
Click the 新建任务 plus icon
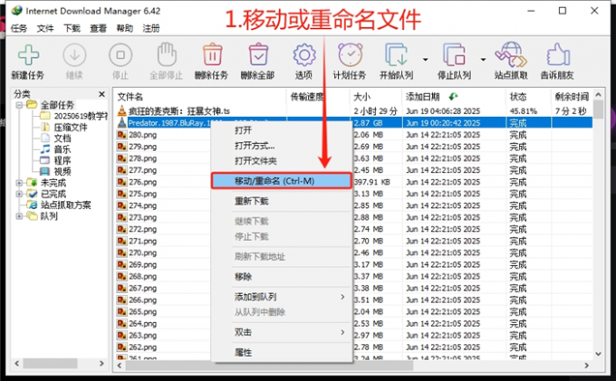pyautogui.click(x=28, y=55)
